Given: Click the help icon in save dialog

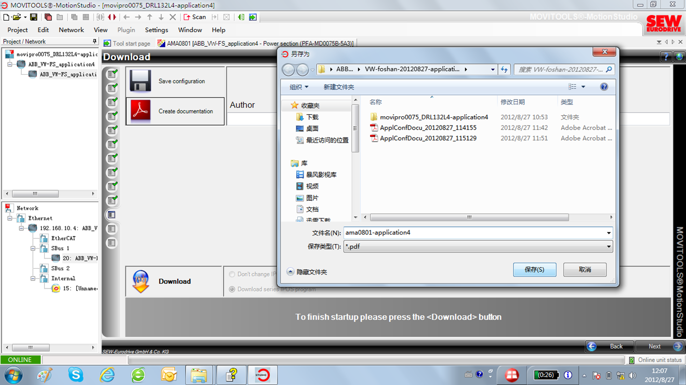Looking at the screenshot, I should 604,87.
